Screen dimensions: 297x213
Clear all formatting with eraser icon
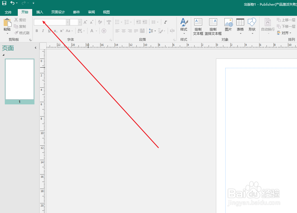[100, 22]
